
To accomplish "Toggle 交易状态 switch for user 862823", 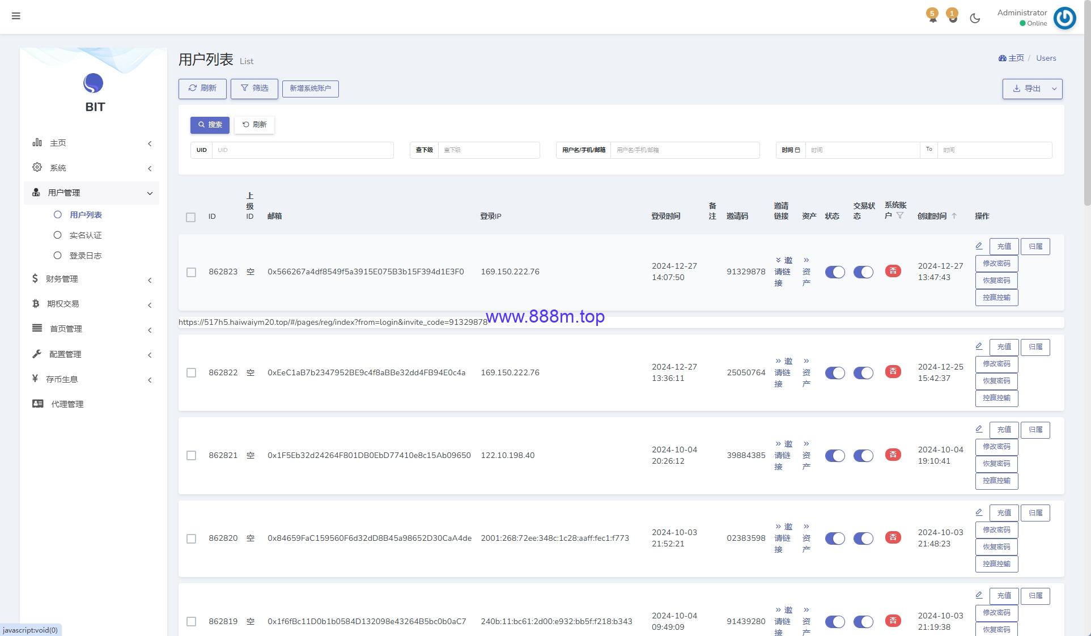I will 863,272.
